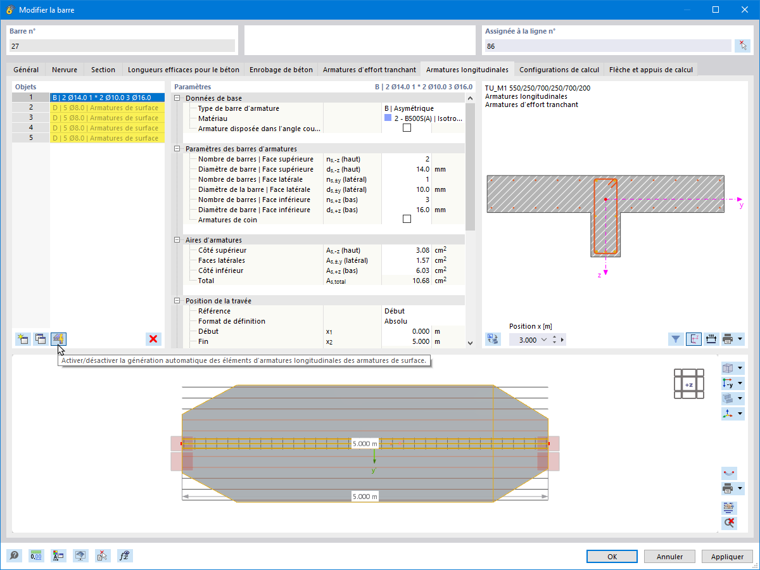Switch to the Nervure tab
Viewport: 760px width, 570px height.
65,70
